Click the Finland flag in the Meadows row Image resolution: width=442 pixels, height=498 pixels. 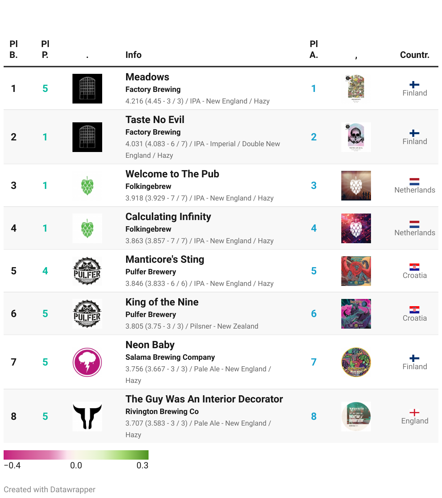414,85
